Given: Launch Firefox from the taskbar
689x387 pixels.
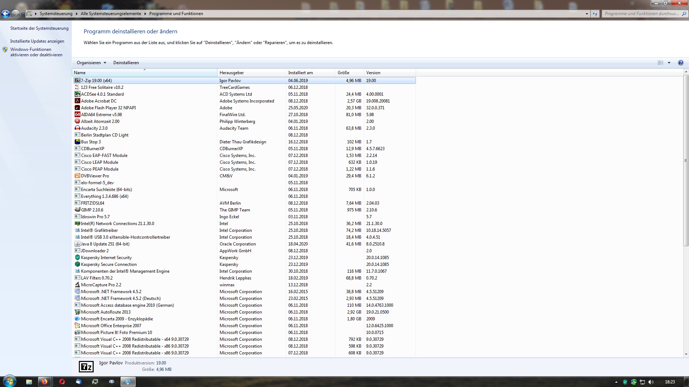Looking at the screenshot, I should coord(45,381).
